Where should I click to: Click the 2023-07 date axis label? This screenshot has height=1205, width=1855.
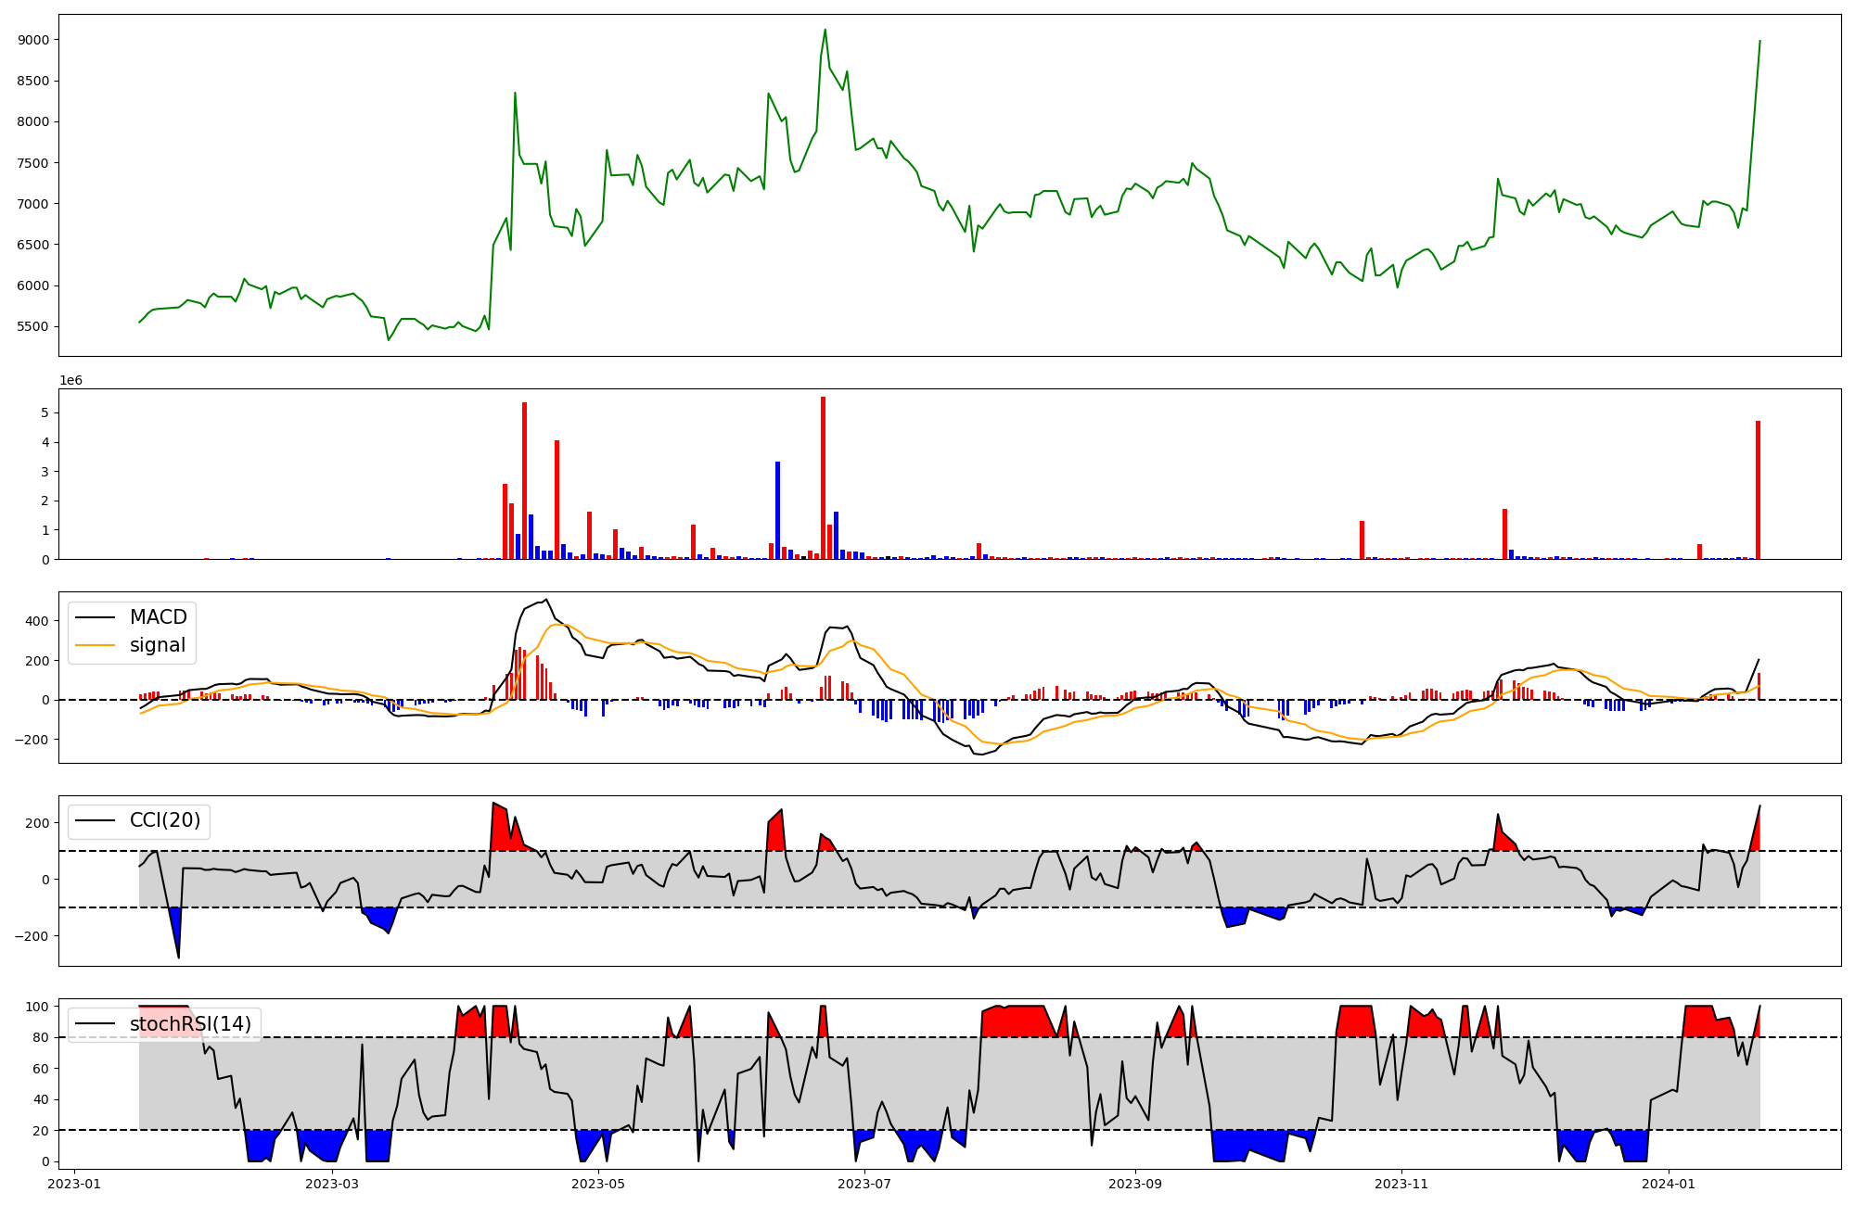tap(864, 1184)
